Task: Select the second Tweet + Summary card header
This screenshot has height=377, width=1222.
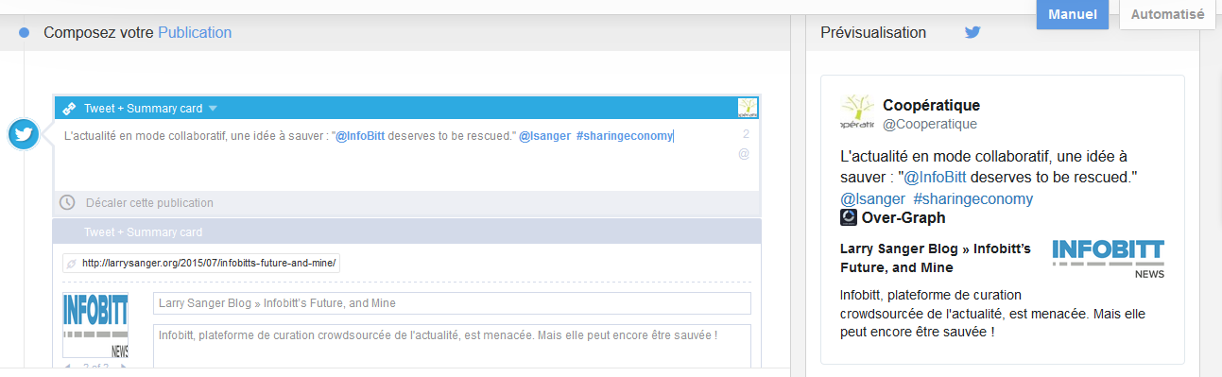Action: pyautogui.click(x=407, y=231)
